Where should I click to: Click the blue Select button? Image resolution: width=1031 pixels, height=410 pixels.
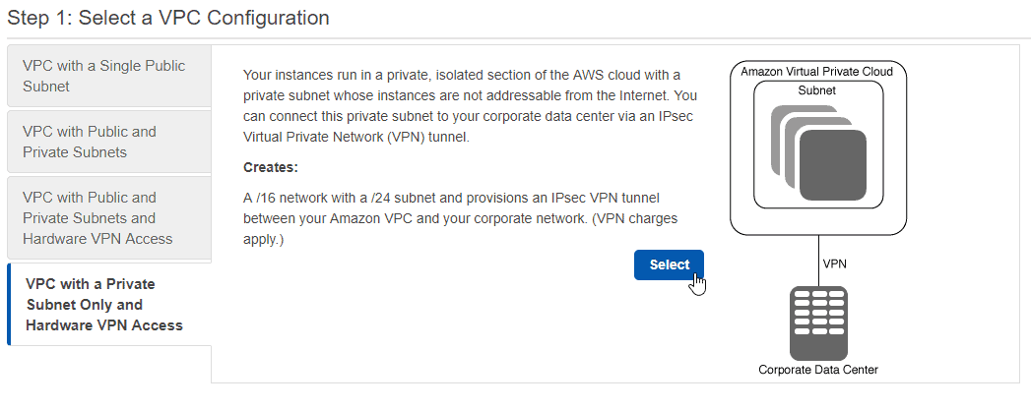point(669,264)
